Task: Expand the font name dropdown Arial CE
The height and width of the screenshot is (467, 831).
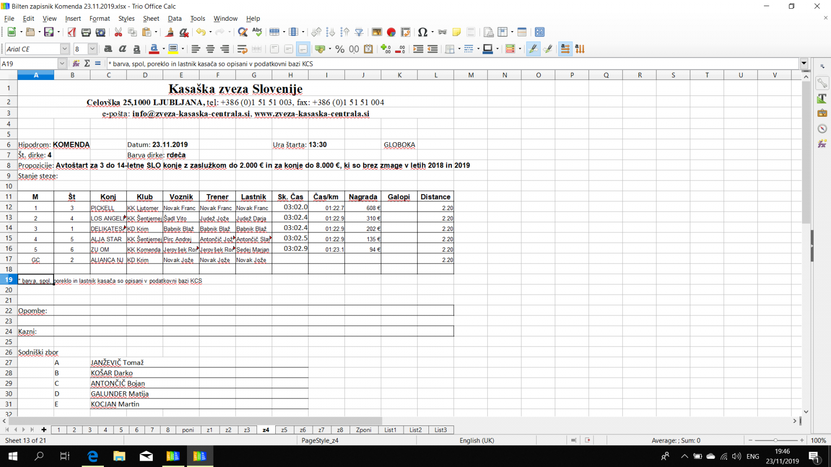Action: [x=64, y=49]
